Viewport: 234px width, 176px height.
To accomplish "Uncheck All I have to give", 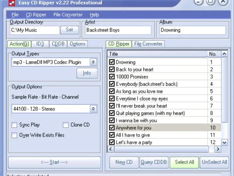I will click(112, 135).
